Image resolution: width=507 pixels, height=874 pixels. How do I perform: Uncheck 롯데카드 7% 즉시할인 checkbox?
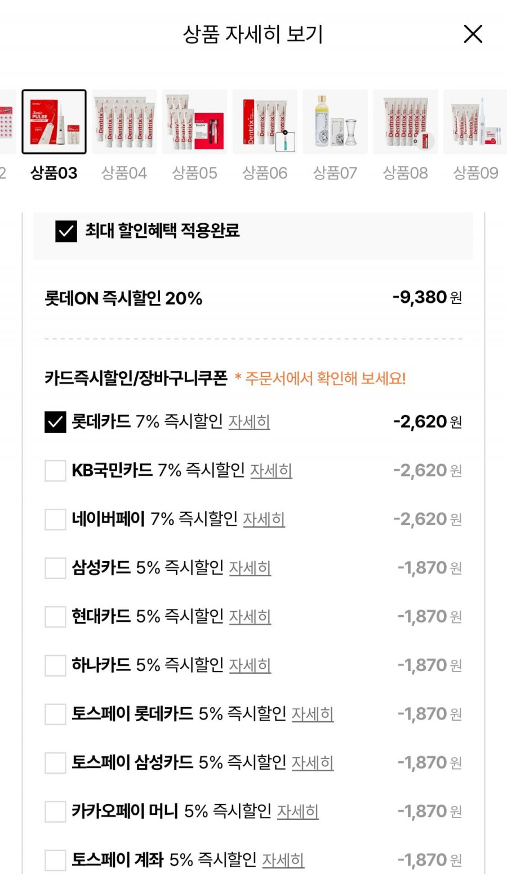tap(55, 422)
